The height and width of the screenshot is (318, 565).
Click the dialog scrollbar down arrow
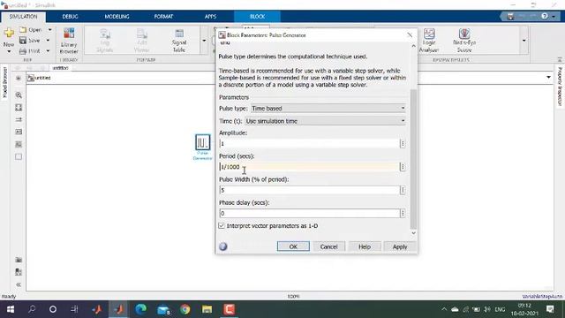pyautogui.click(x=413, y=233)
